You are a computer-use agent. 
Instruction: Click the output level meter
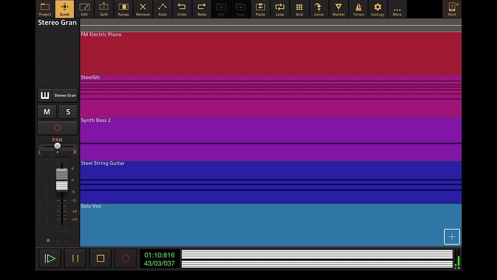click(457, 259)
